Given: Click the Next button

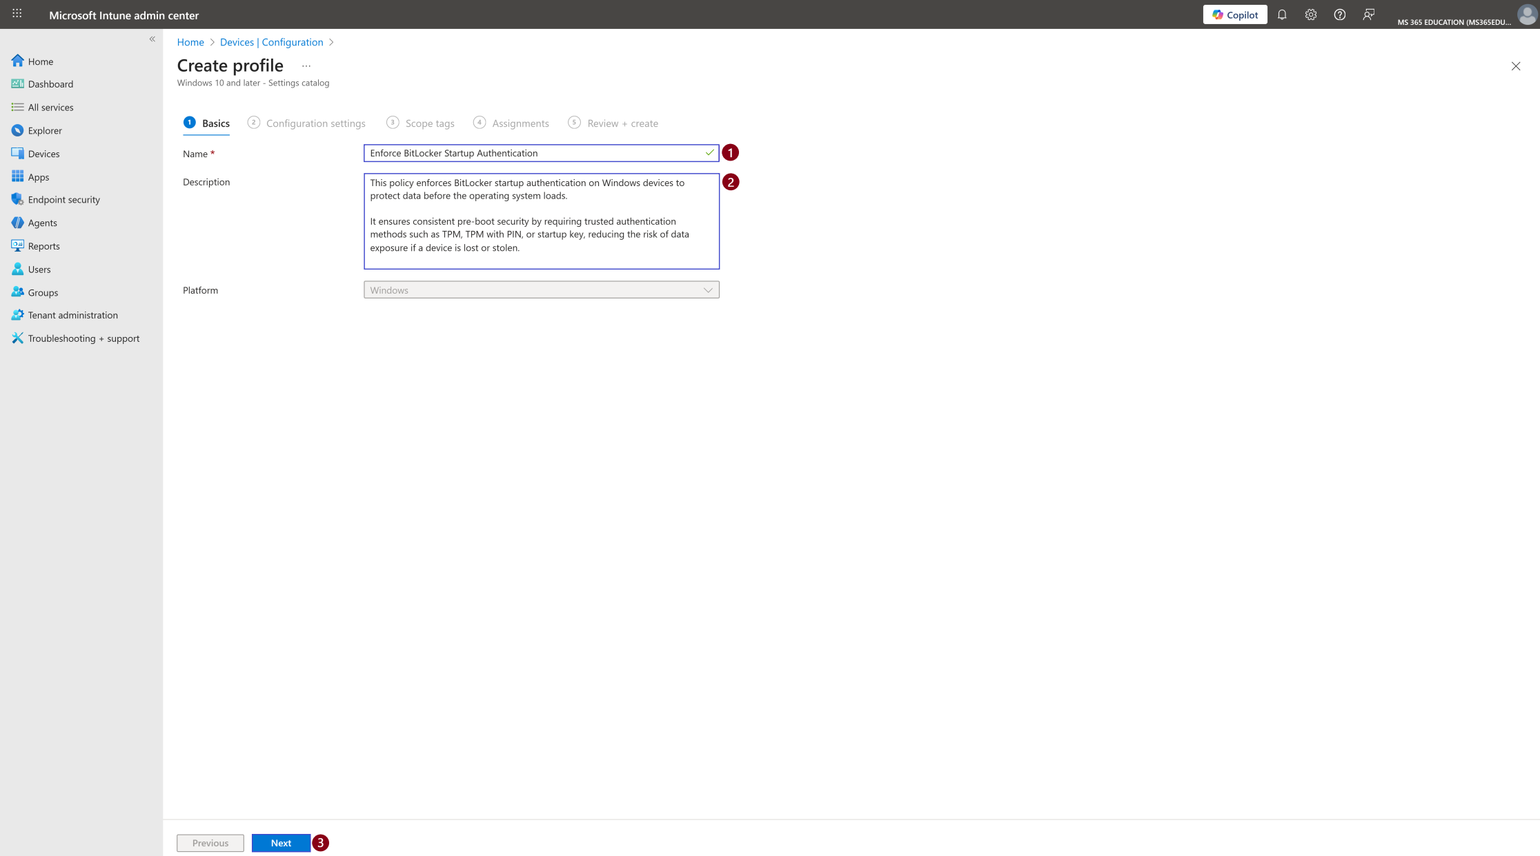Looking at the screenshot, I should click(281, 843).
